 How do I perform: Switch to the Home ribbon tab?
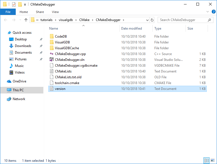(x=24, y=12)
